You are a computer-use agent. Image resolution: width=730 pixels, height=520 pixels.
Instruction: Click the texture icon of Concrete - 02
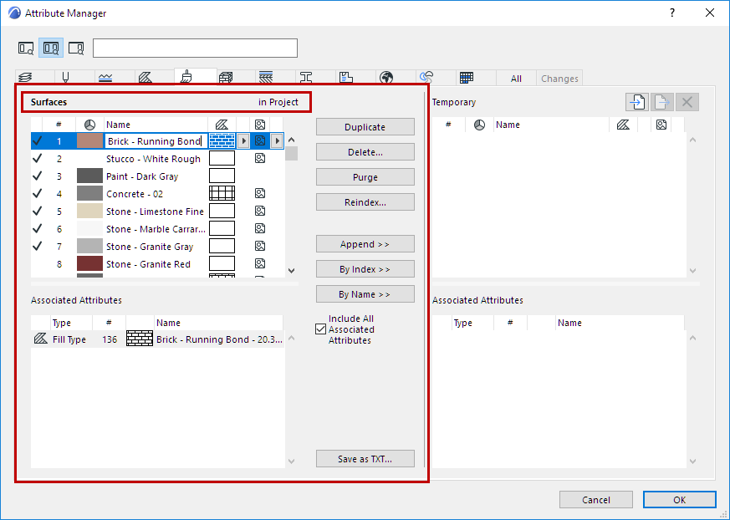(x=260, y=193)
